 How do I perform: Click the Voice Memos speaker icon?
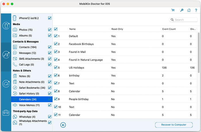(15, 105)
